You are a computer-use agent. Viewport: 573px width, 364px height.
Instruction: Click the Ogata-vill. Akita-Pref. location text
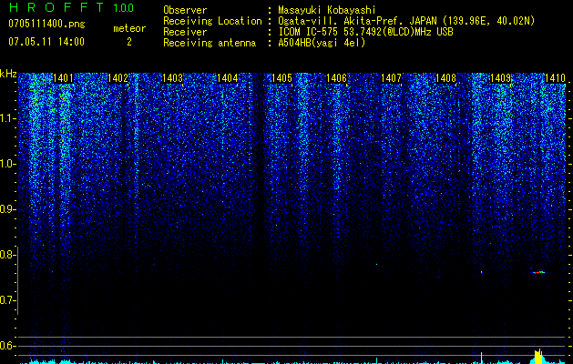point(406,21)
